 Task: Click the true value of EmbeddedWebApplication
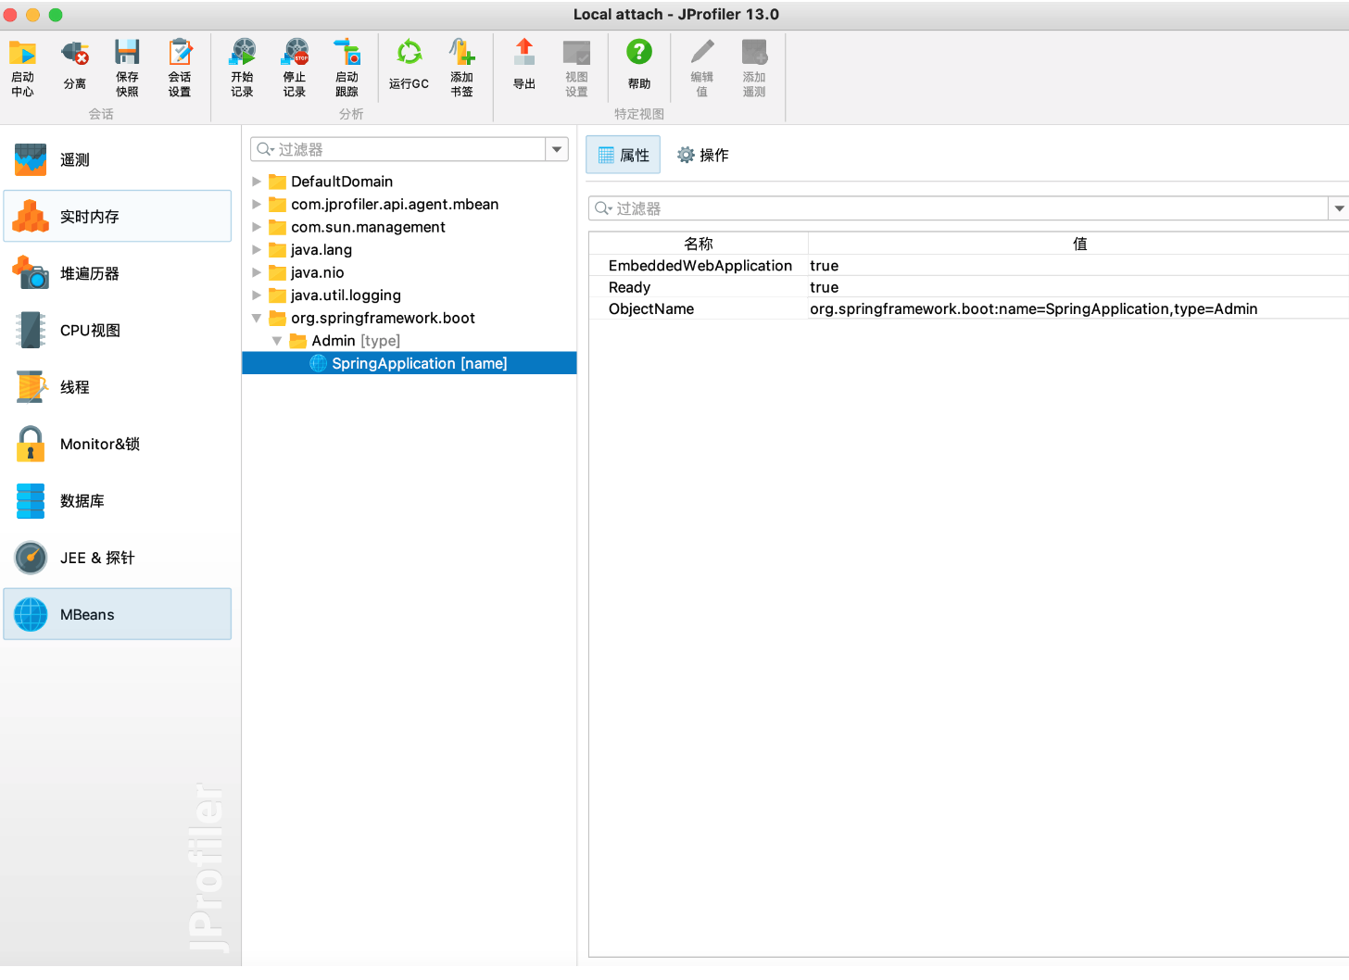click(x=824, y=266)
